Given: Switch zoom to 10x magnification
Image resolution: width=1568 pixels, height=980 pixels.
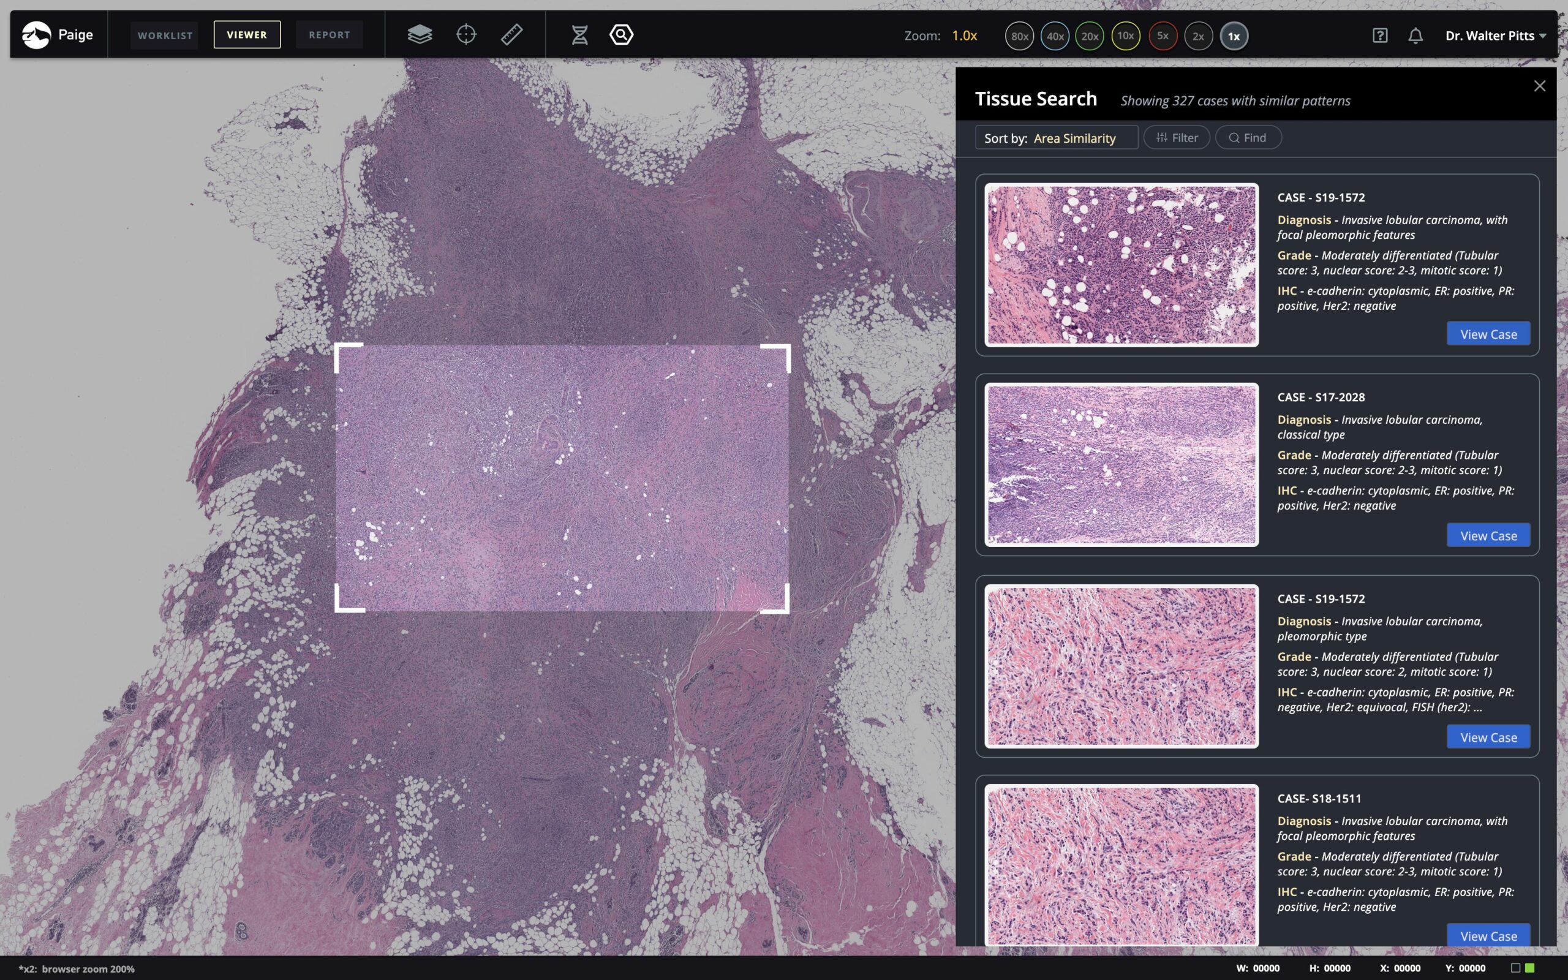Looking at the screenshot, I should [x=1125, y=36].
